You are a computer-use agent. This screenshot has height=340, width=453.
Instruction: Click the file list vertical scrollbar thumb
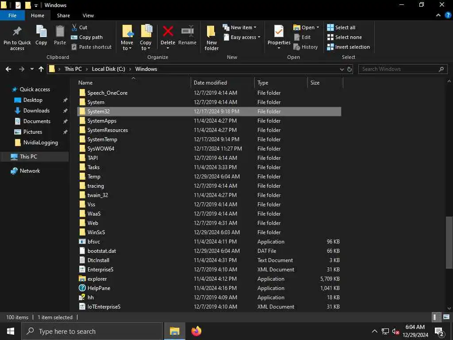(449, 242)
